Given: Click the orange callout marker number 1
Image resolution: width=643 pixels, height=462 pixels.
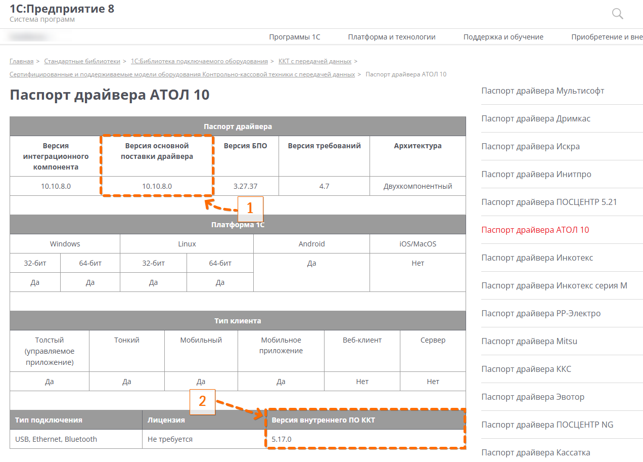Looking at the screenshot, I should tap(250, 208).
